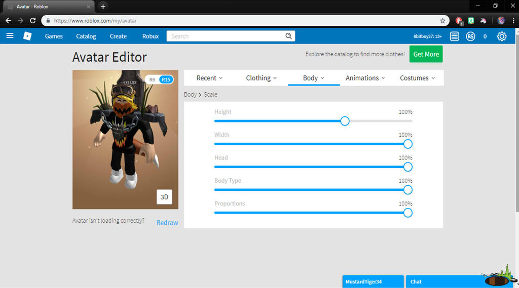Open a new browser tab
Image resolution: width=519 pixels, height=288 pixels.
point(103,7)
